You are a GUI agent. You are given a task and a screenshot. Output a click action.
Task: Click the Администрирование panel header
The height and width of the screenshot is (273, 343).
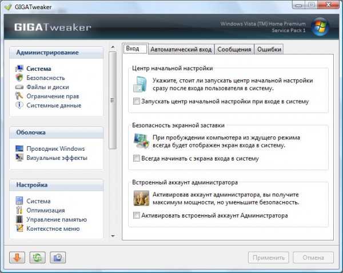(56, 53)
